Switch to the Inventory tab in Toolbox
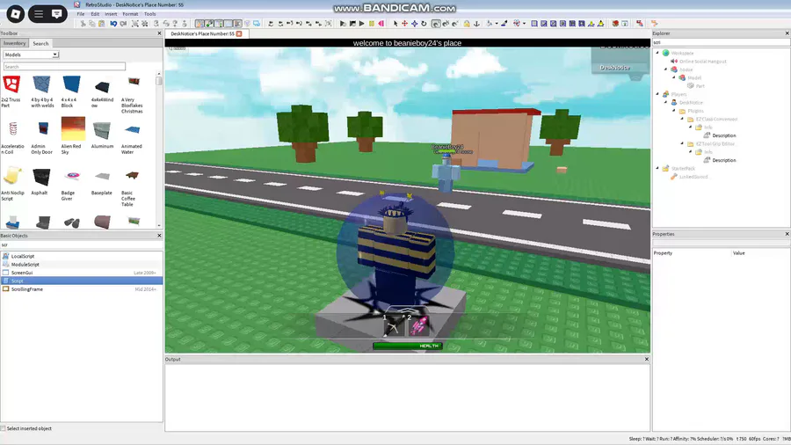This screenshot has height=445, width=791. [x=15, y=43]
